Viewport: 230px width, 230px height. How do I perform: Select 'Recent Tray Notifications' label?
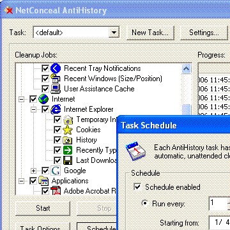coord(102,68)
